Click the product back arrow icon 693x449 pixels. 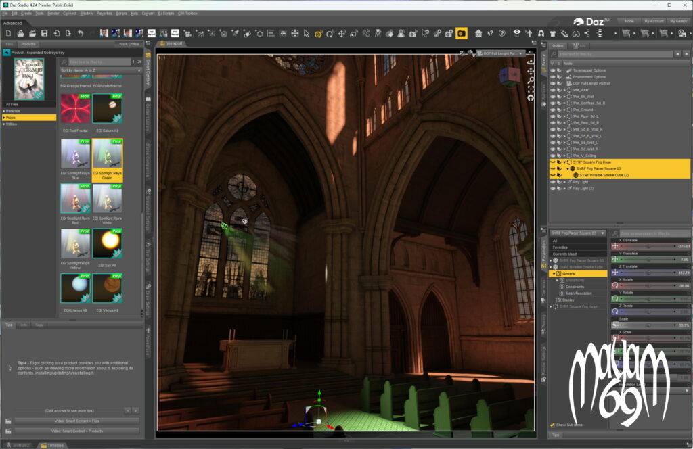(6, 53)
